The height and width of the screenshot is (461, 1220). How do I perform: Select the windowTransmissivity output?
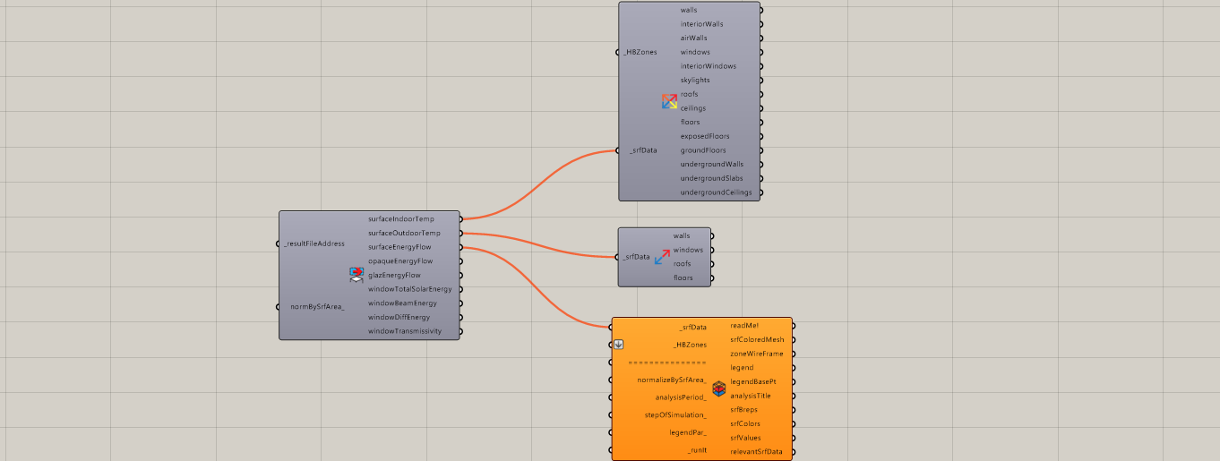click(x=405, y=331)
